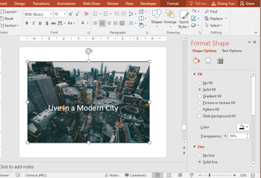
Task: Apply Strikethrough to text
Action: (53, 23)
